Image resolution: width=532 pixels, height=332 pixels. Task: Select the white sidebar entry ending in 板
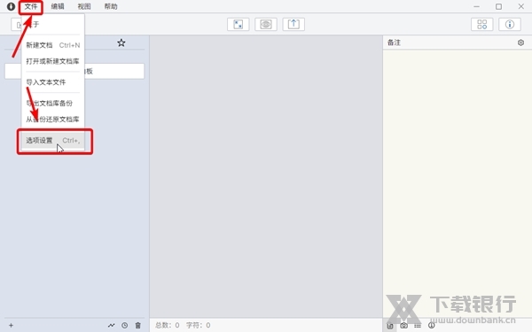[x=74, y=71]
